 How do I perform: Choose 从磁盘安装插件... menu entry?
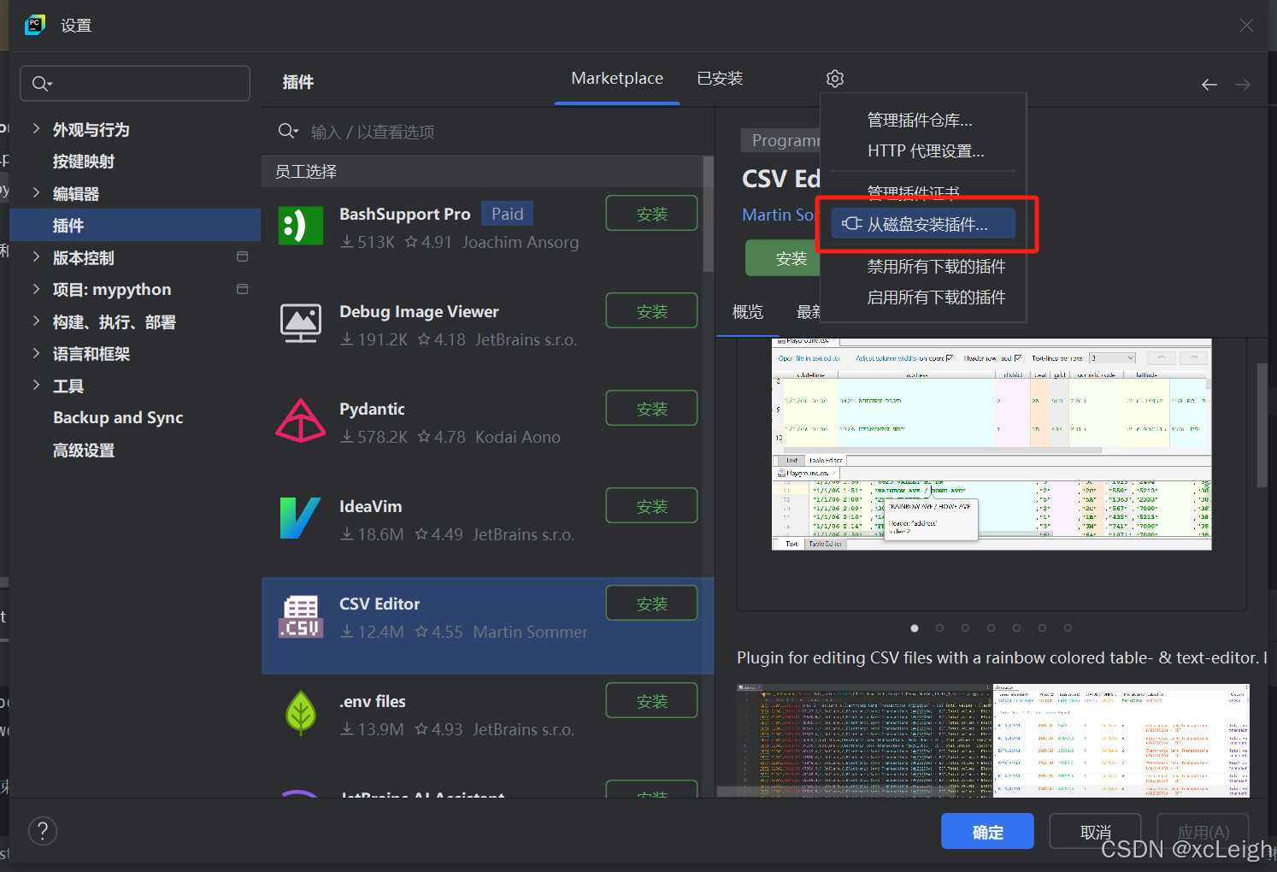pos(923,224)
